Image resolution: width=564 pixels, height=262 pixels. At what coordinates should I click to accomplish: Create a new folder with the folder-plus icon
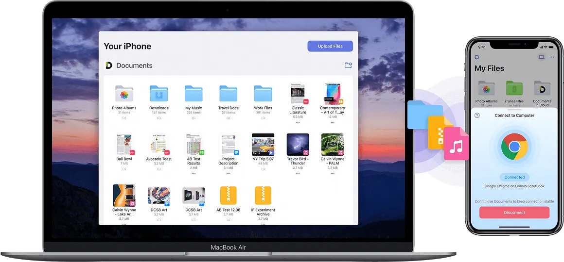pos(348,65)
